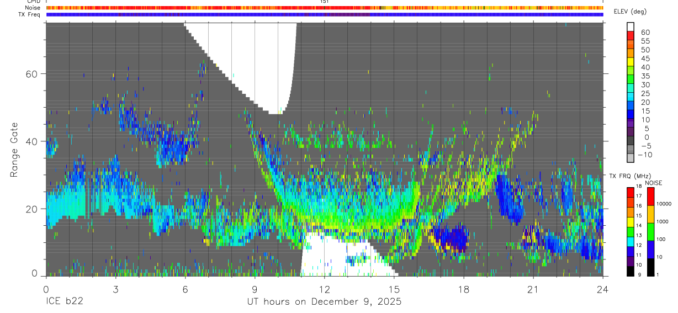The width and height of the screenshot is (678, 313).
Task: Click the ELEV colorbar label '55'
Action: tap(644, 41)
